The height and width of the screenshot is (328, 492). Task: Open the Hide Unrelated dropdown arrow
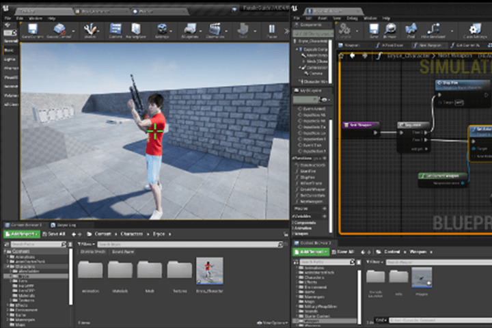pyautogui.click(x=452, y=31)
